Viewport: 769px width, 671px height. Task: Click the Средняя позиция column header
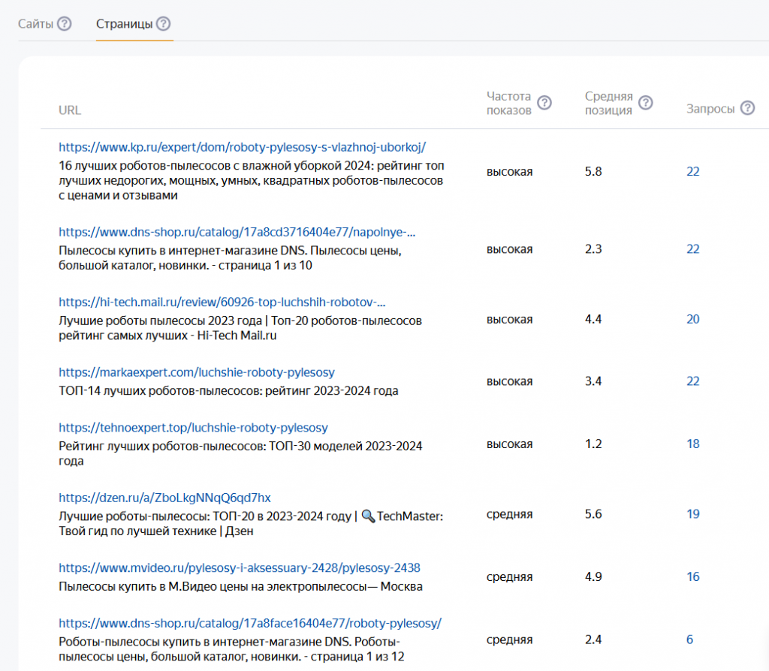click(608, 103)
